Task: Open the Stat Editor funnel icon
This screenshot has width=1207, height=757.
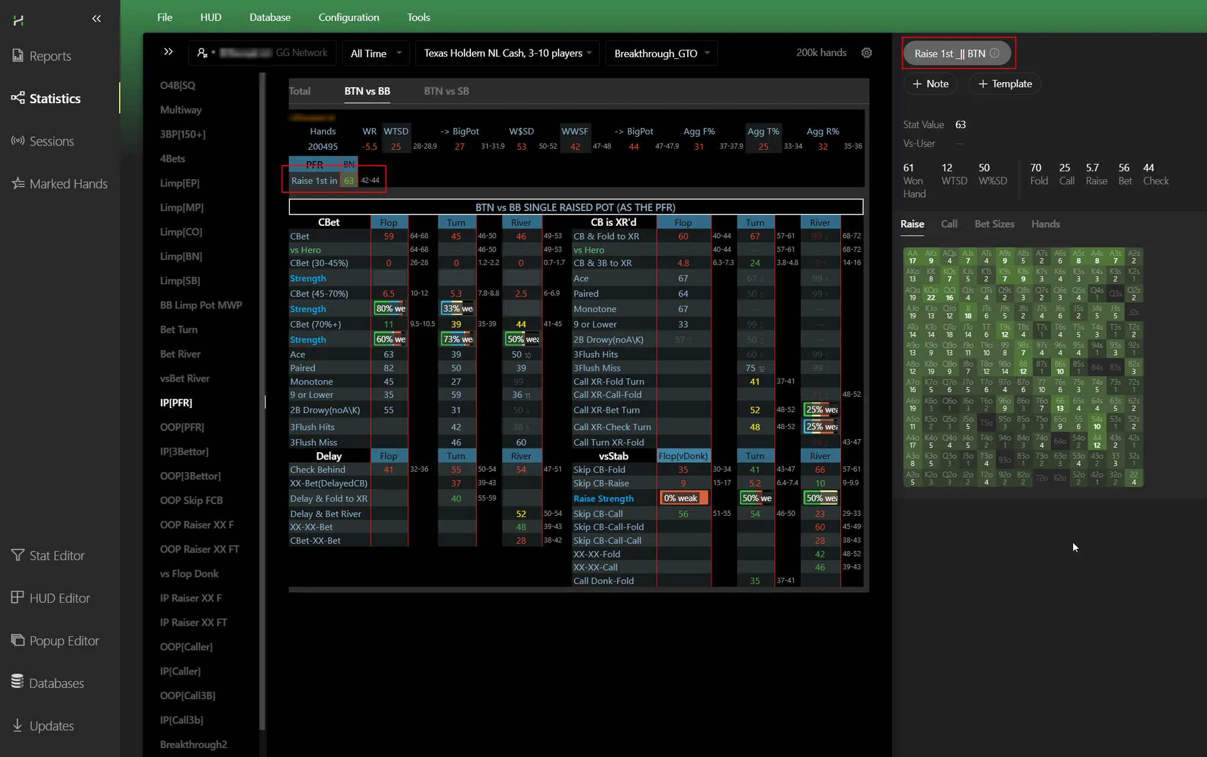Action: (18, 555)
